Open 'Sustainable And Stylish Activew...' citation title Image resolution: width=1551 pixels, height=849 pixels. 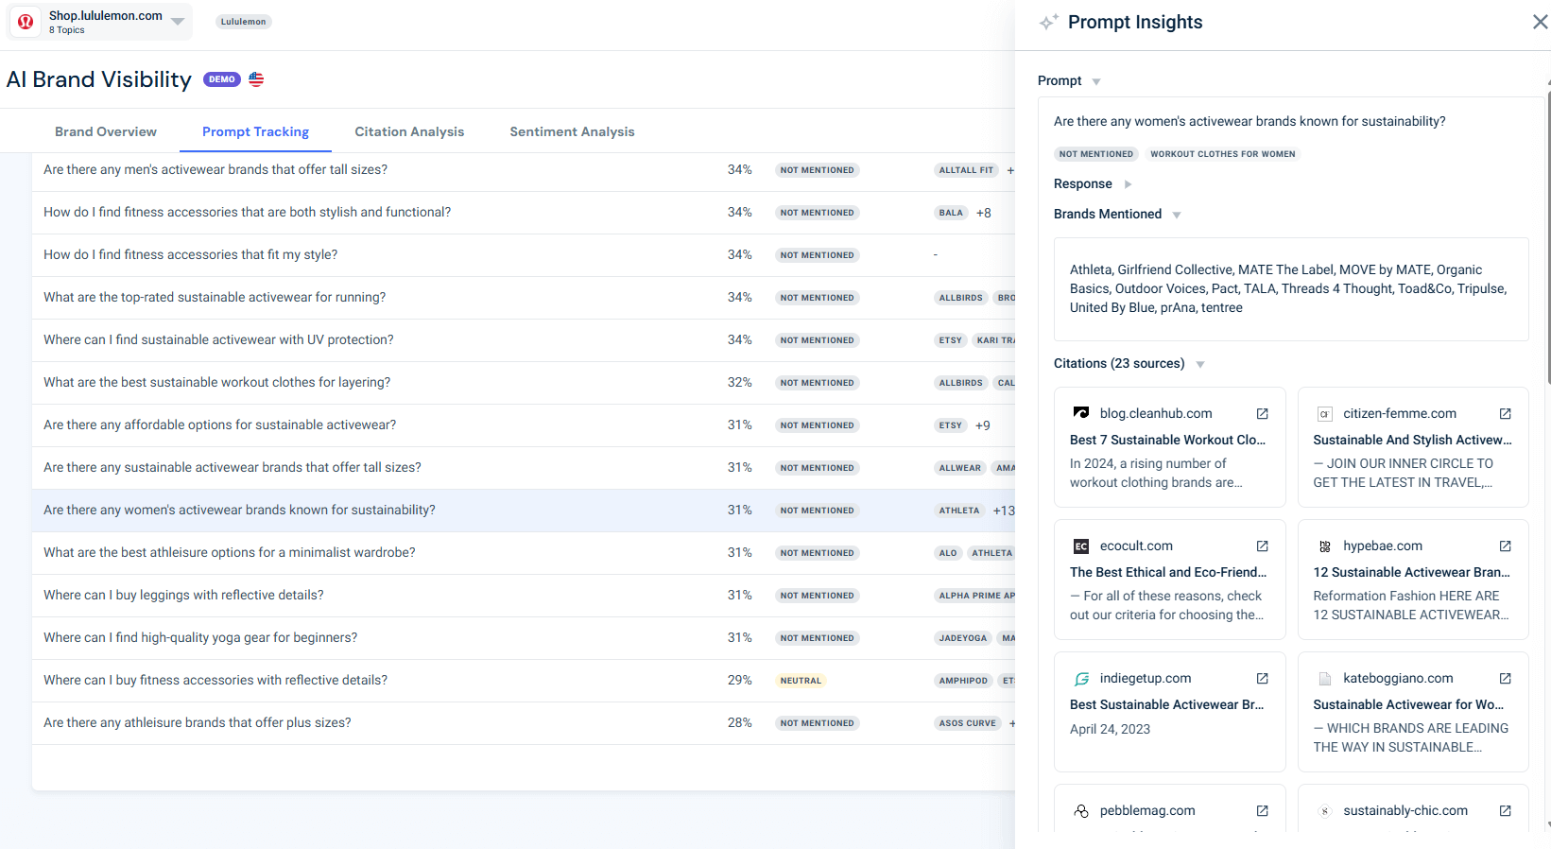click(x=1412, y=440)
